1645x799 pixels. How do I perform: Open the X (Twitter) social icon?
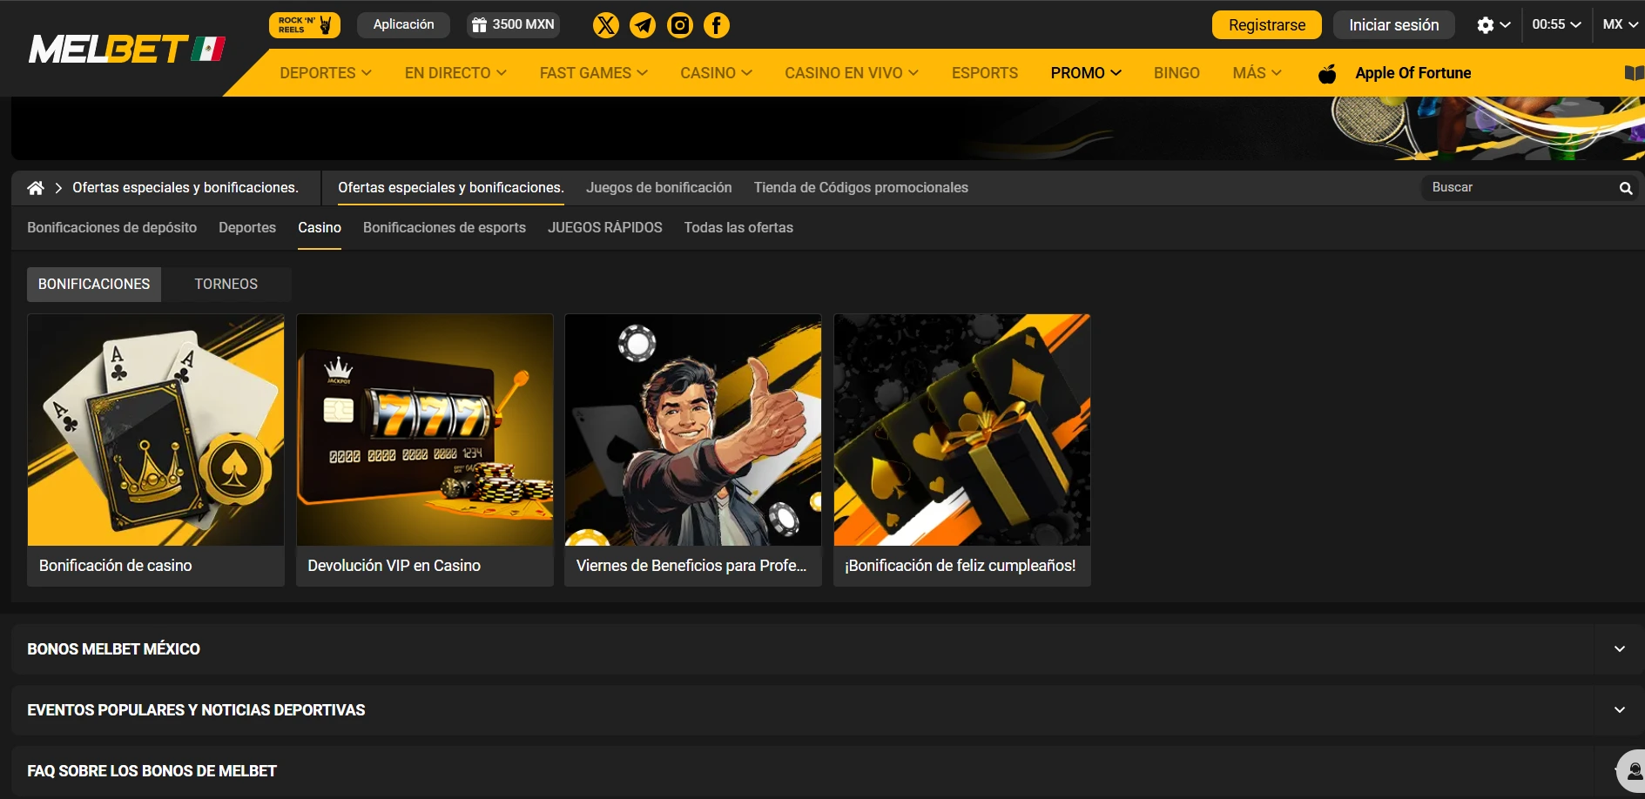(x=606, y=25)
